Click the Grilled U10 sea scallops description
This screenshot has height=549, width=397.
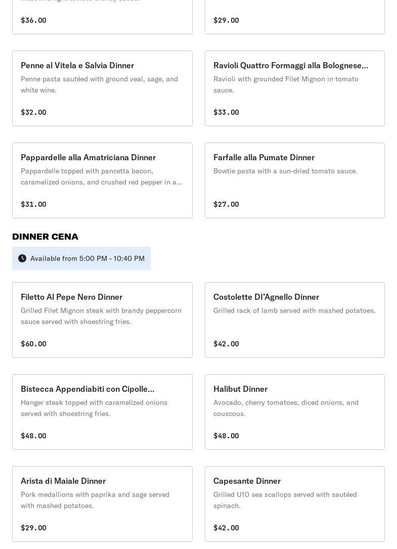285,500
